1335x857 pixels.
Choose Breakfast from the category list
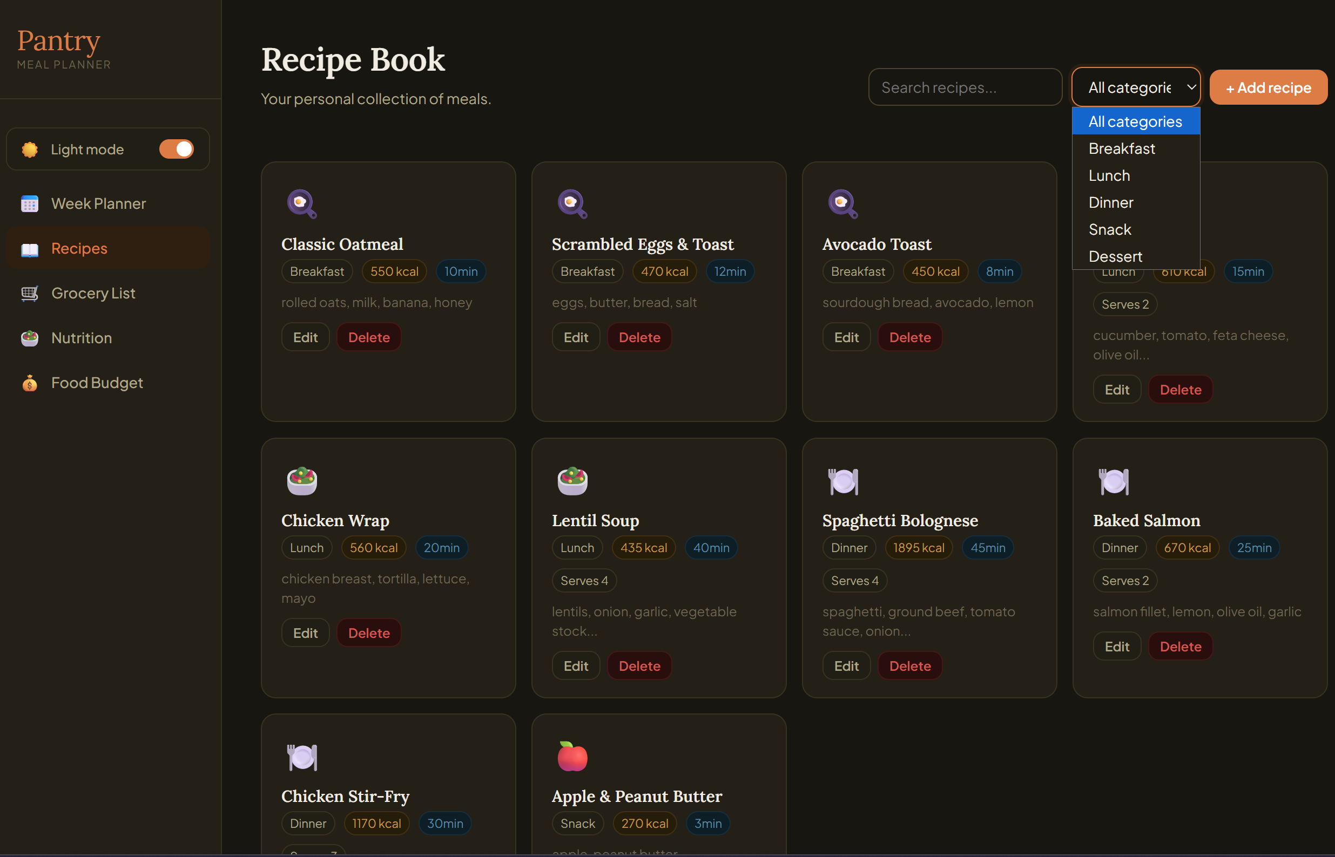1121,148
